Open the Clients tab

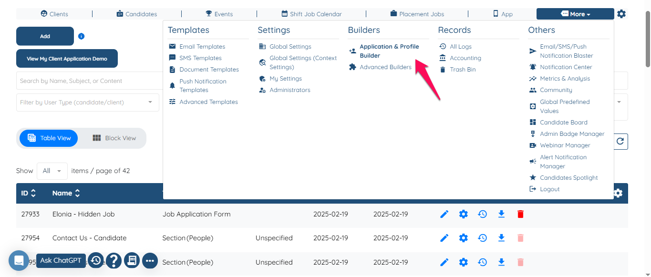54,14
